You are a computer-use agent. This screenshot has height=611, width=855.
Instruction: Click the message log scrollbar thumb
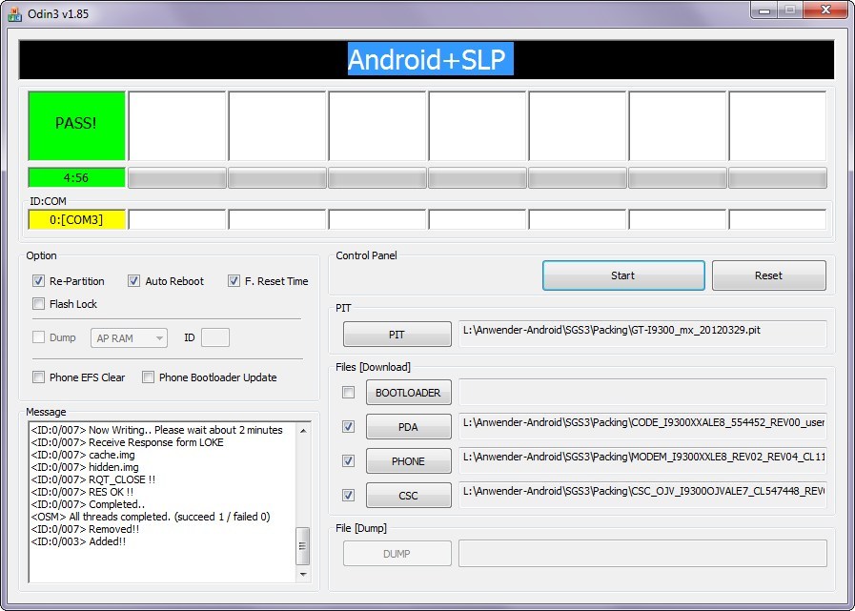(x=302, y=545)
